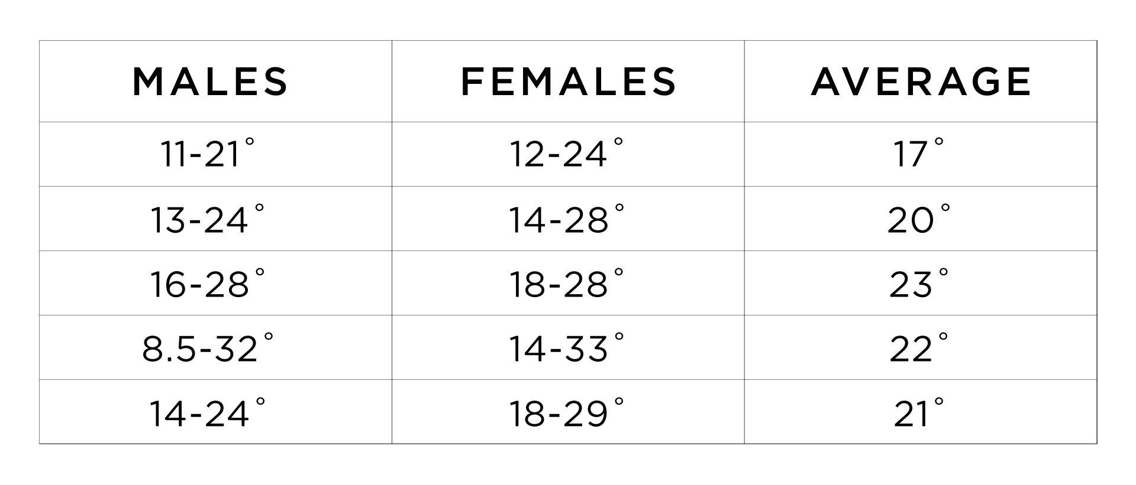Select the 11-21° males cell

[215, 154]
